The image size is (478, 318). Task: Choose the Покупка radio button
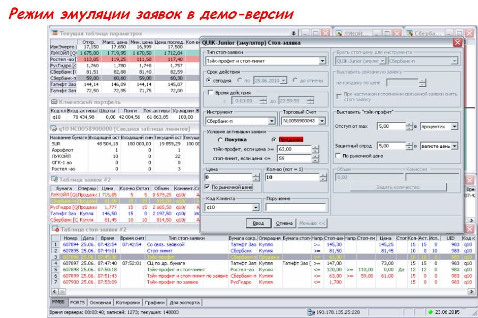(220, 140)
